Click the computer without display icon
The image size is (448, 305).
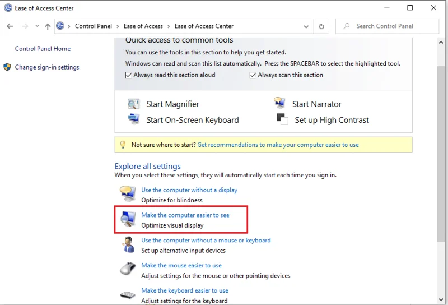pos(128,193)
